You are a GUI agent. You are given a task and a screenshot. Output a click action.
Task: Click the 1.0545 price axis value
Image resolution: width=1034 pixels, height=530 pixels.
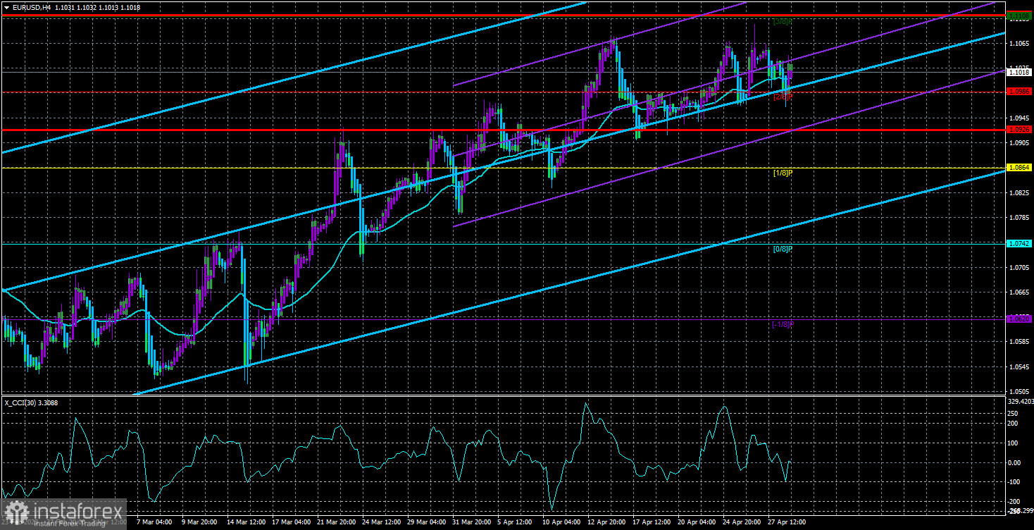(x=1019, y=367)
